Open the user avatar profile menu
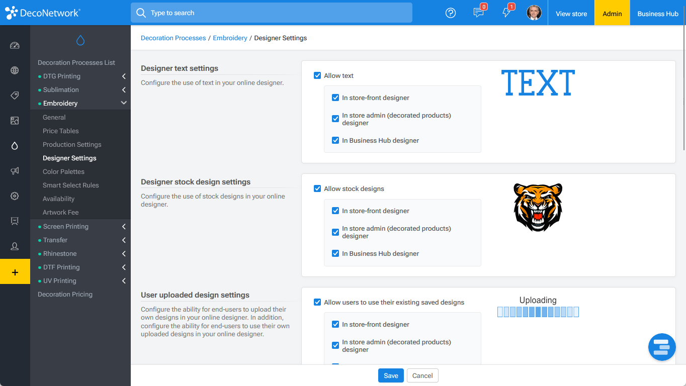 pyautogui.click(x=534, y=13)
